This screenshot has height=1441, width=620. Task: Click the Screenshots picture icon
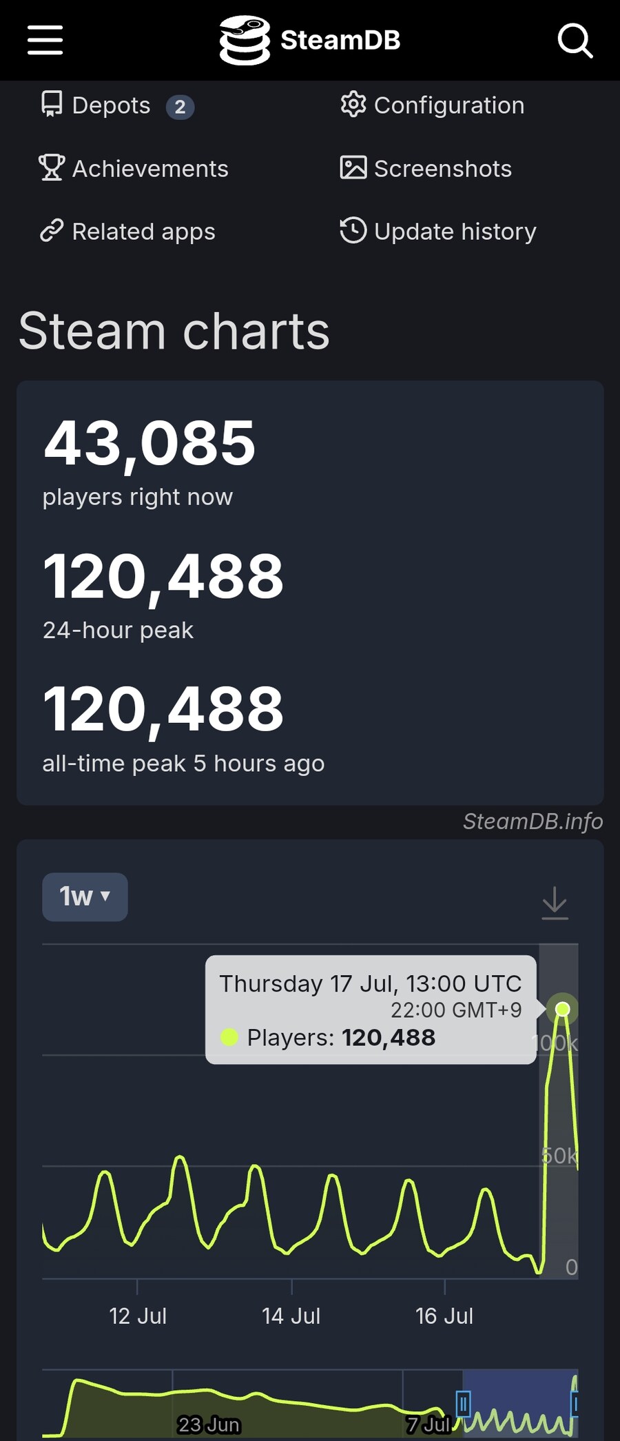click(x=353, y=167)
